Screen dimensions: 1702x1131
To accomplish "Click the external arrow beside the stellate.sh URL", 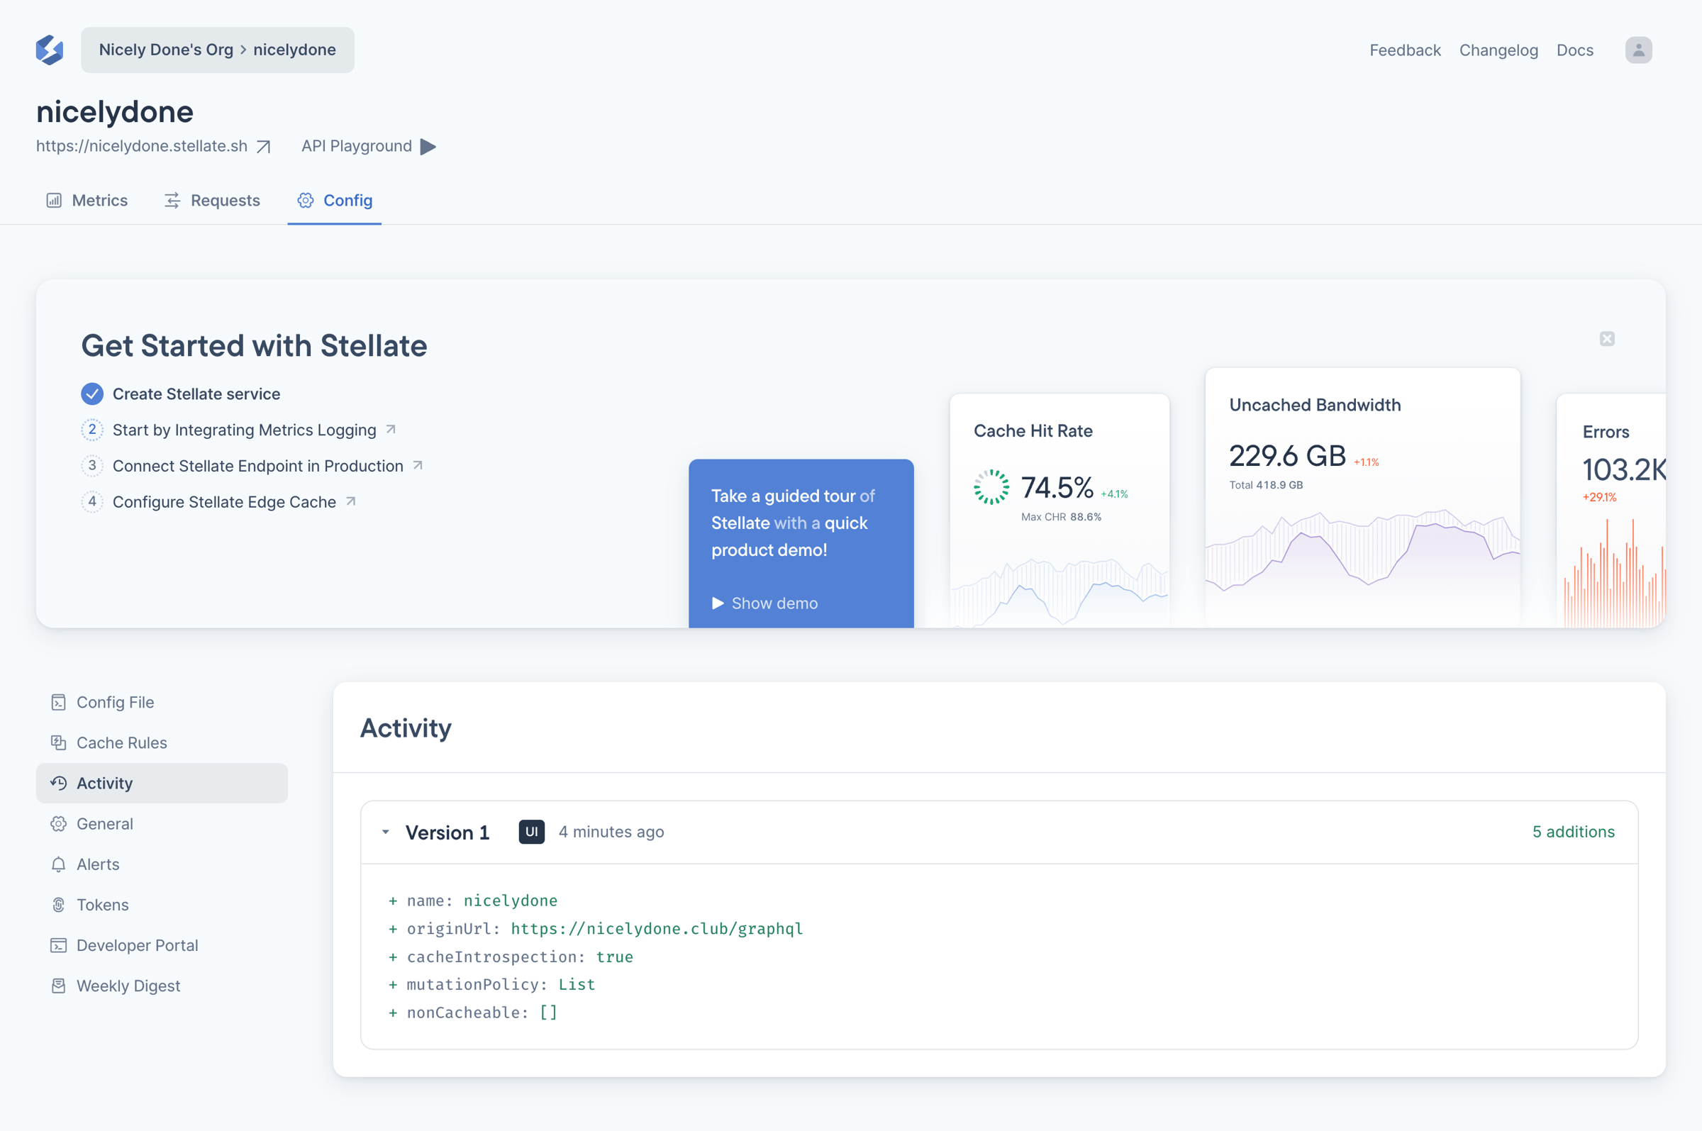I will [x=264, y=146].
